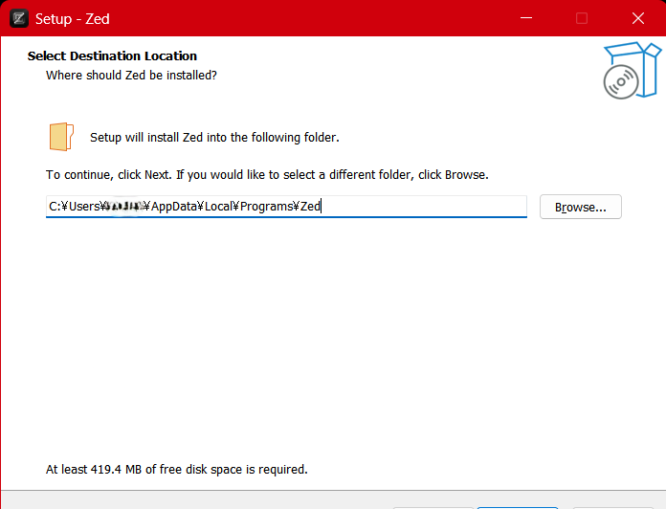Viewport: 666px width, 509px height.
Task: Click the destination folder path field
Action: (x=286, y=207)
